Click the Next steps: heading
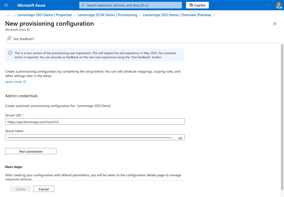Viewport: 284px width, 197px height. [x=14, y=167]
